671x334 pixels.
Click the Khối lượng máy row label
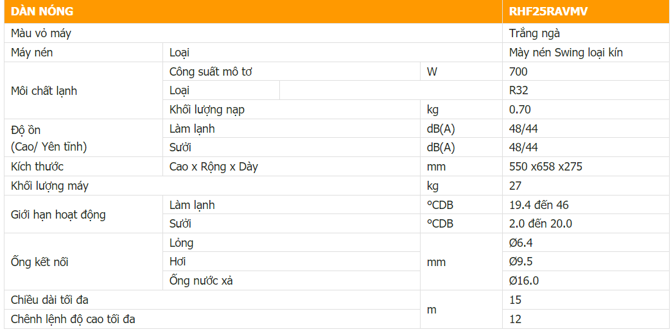click(x=50, y=186)
